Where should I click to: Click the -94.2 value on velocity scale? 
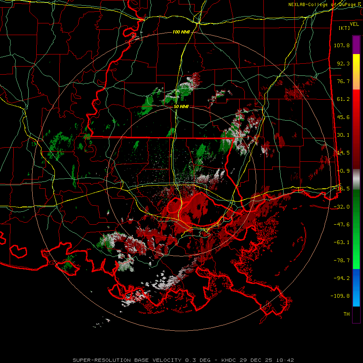342,278
